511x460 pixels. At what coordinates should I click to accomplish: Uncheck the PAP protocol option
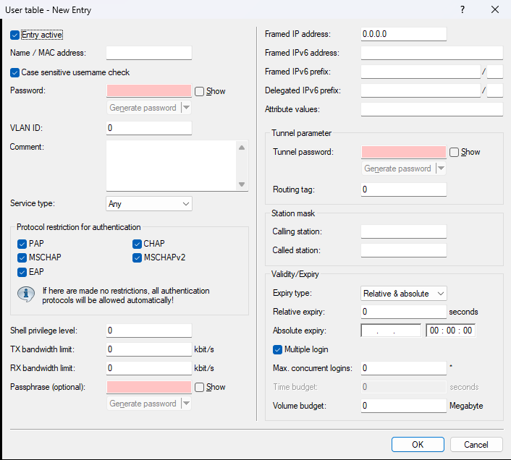[22, 244]
